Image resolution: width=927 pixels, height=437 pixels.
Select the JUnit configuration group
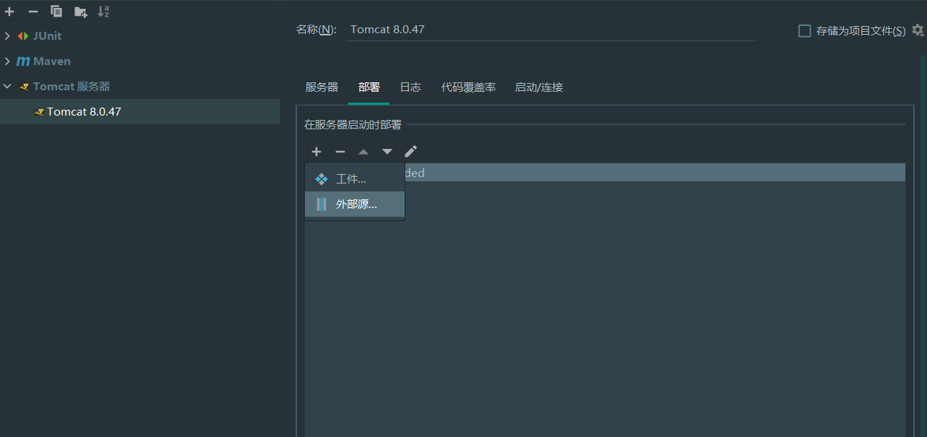[139, 36]
